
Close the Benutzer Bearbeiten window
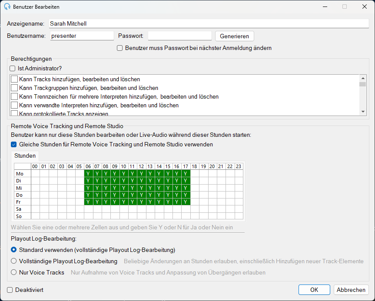(365, 7)
